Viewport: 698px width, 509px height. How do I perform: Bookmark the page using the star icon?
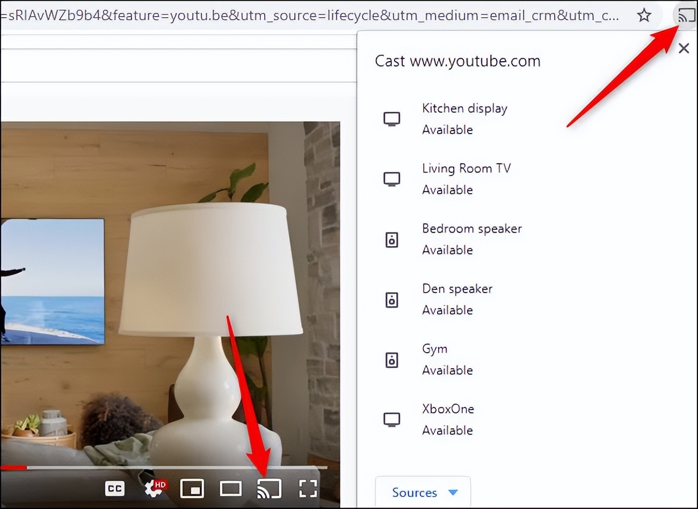point(643,16)
